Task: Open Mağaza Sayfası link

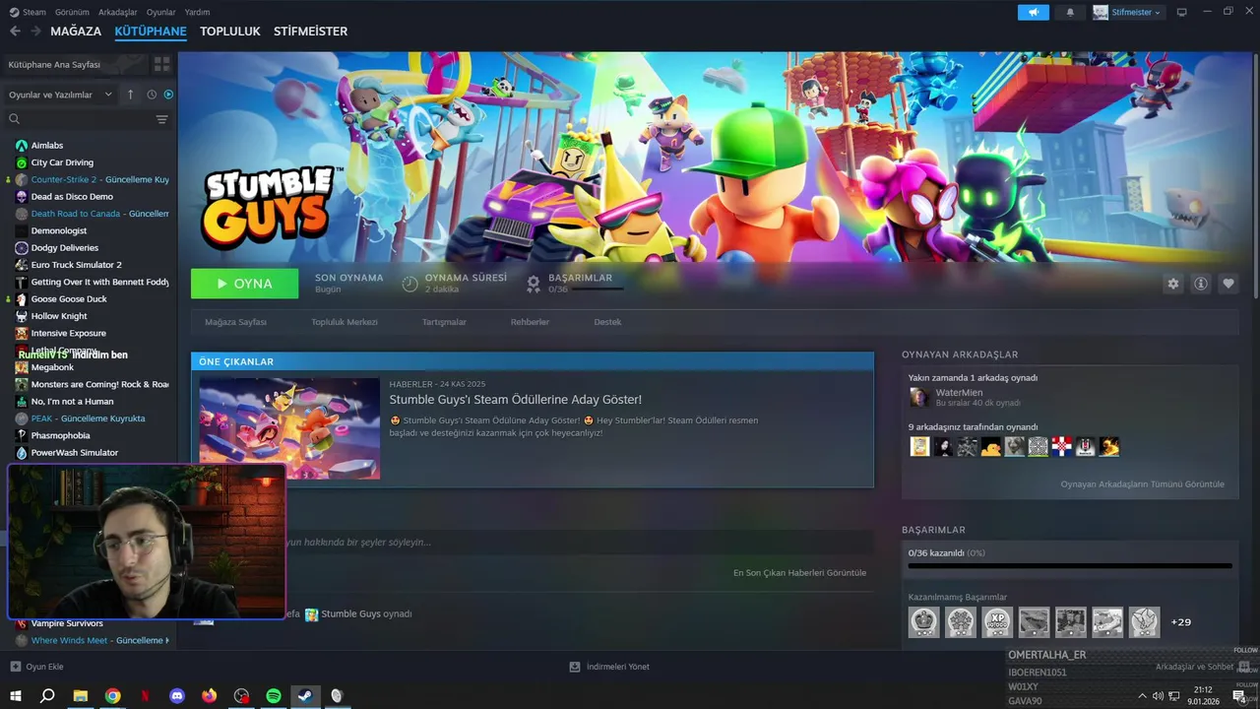Action: pos(235,322)
